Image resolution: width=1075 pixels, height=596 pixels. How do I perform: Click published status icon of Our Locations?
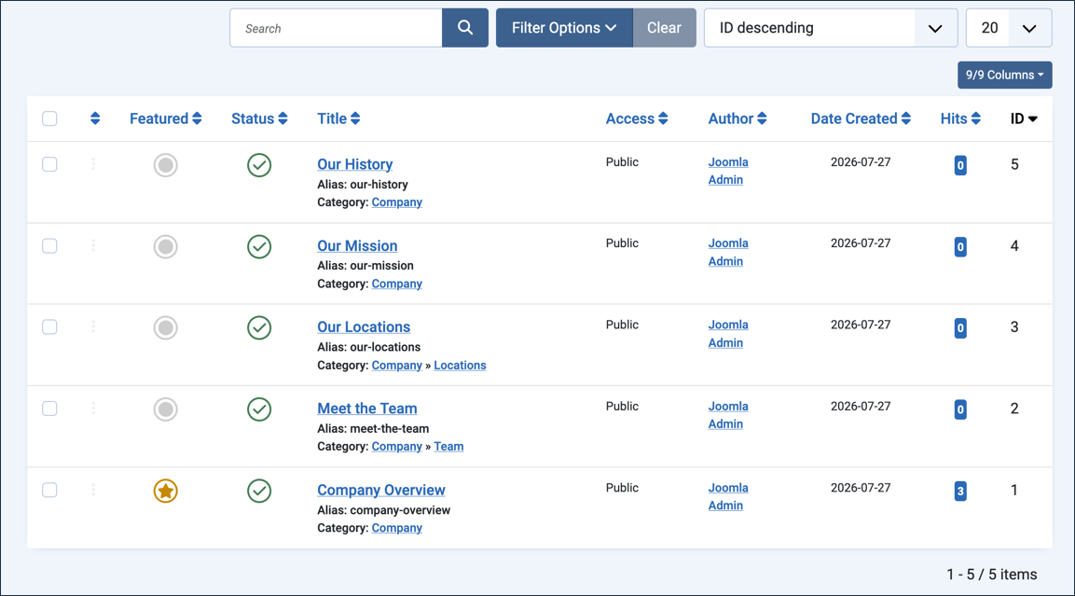[x=259, y=327]
